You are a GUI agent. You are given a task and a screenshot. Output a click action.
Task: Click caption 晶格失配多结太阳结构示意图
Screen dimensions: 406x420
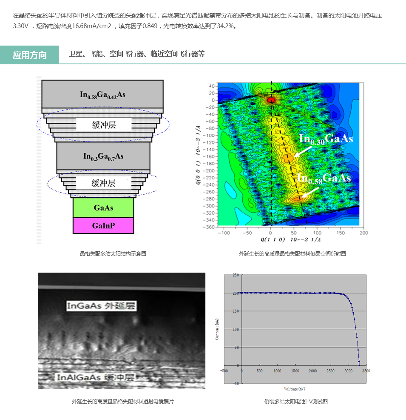coord(113,253)
